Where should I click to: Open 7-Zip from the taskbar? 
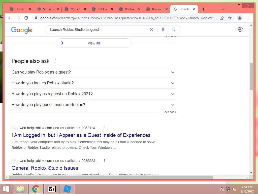pos(51,189)
